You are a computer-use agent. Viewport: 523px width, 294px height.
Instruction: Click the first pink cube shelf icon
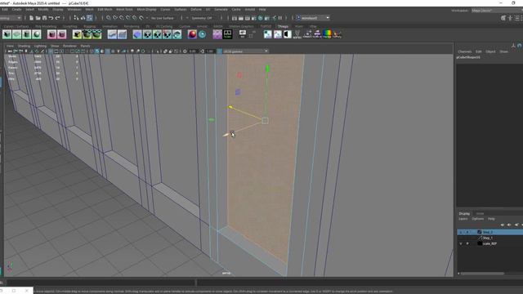pyautogui.click(x=51, y=34)
